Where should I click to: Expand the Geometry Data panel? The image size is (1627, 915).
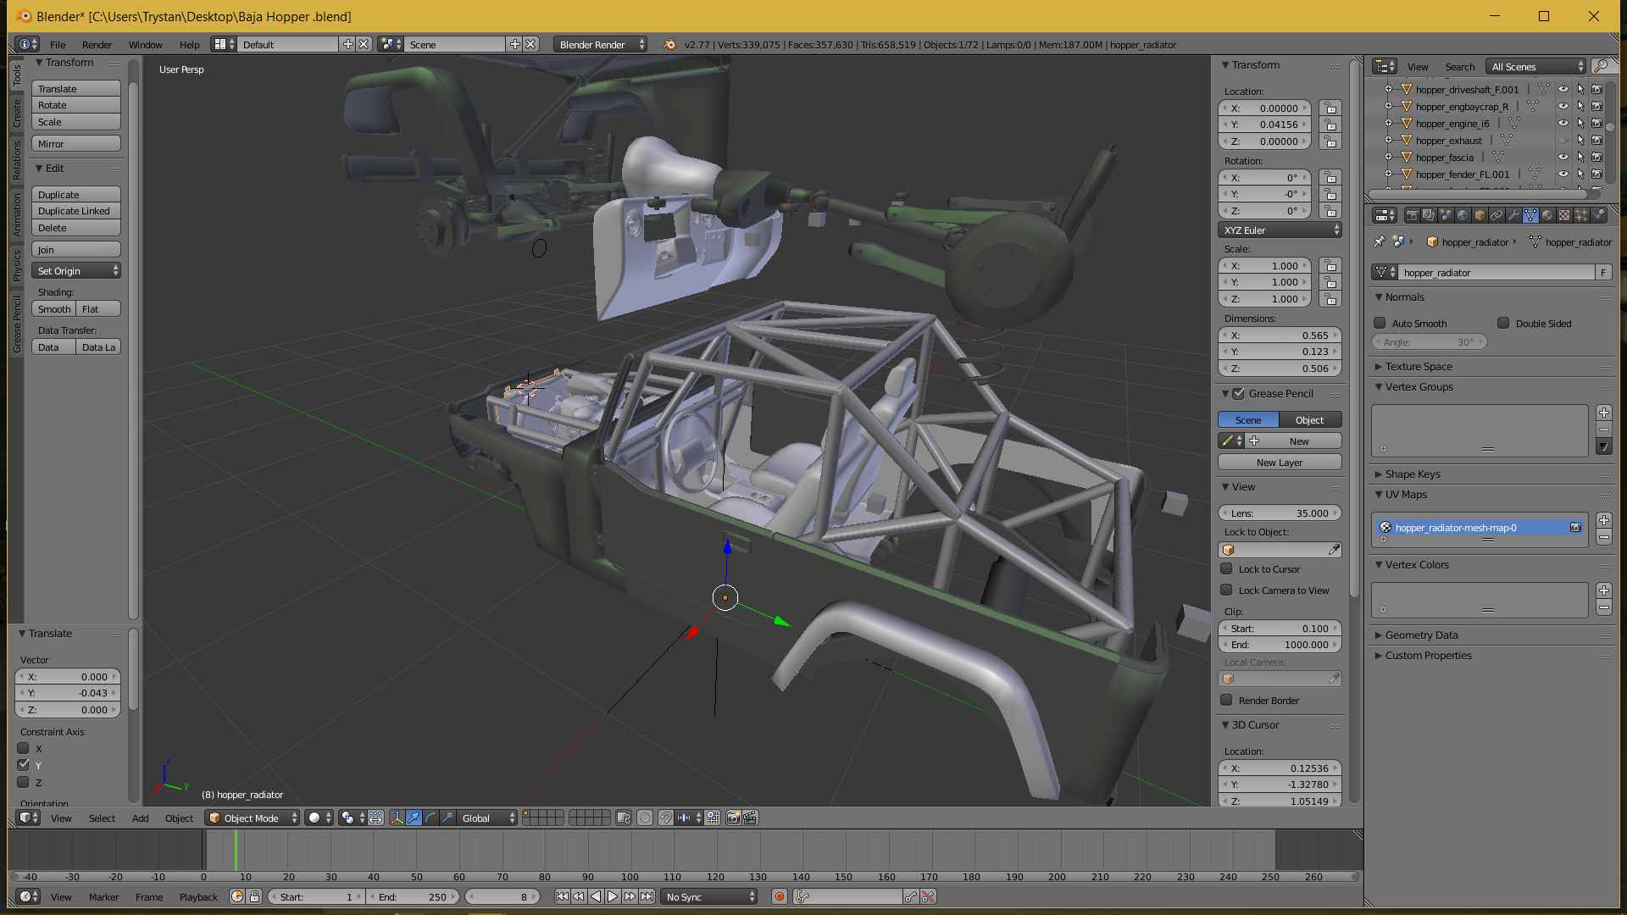1421,635
